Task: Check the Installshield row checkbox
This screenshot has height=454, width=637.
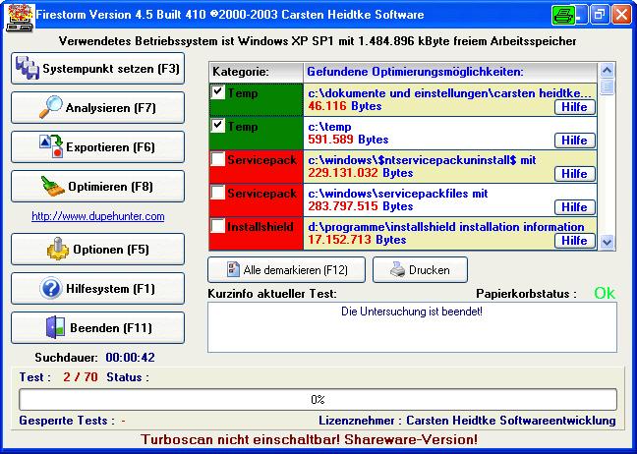Action: click(218, 225)
